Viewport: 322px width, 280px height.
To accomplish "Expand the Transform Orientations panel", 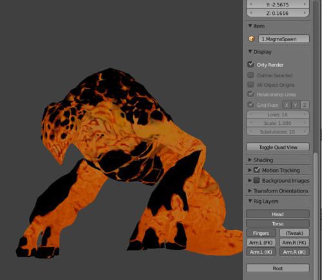I will click(x=250, y=191).
